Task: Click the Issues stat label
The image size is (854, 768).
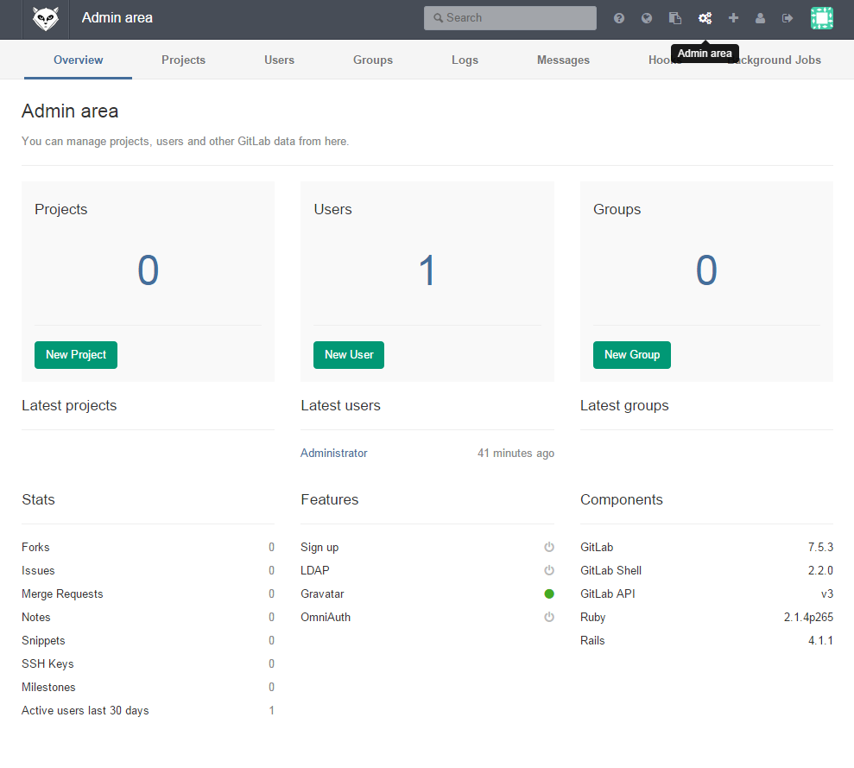Action: click(38, 570)
